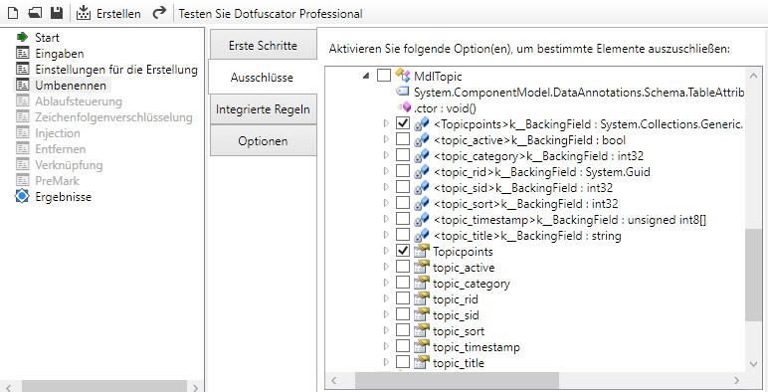Select the Ausschlüsse tab
The height and width of the screenshot is (392, 768).
click(x=262, y=77)
